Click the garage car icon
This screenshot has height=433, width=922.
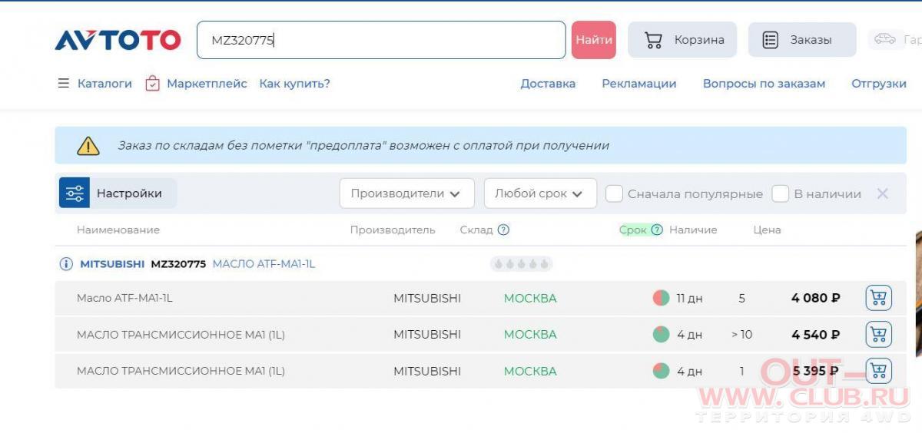885,39
